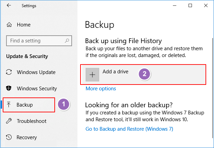Image resolution: width=214 pixels, height=148 pixels.
Task: Open the 'More options' link
Action: (101, 89)
